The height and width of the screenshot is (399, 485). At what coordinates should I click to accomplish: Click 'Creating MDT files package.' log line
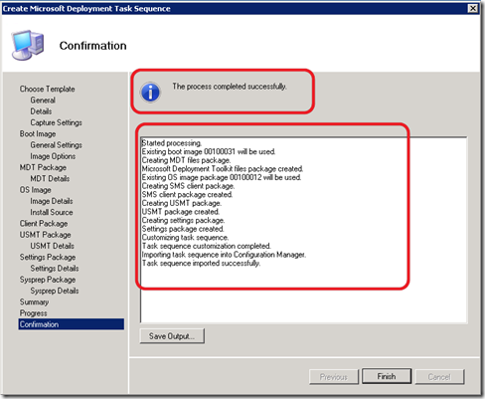186,160
